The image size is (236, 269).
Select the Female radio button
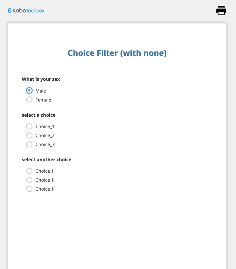(29, 100)
